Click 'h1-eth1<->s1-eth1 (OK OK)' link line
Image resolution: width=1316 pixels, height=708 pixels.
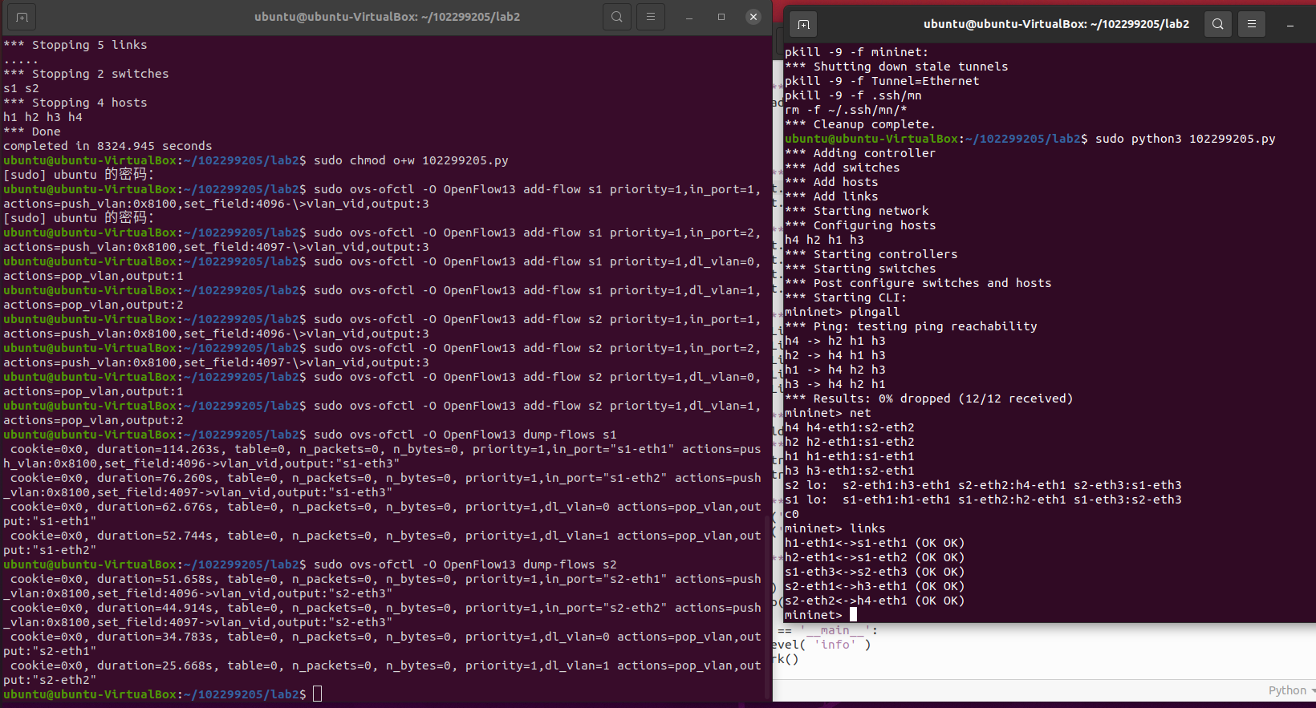(x=875, y=543)
